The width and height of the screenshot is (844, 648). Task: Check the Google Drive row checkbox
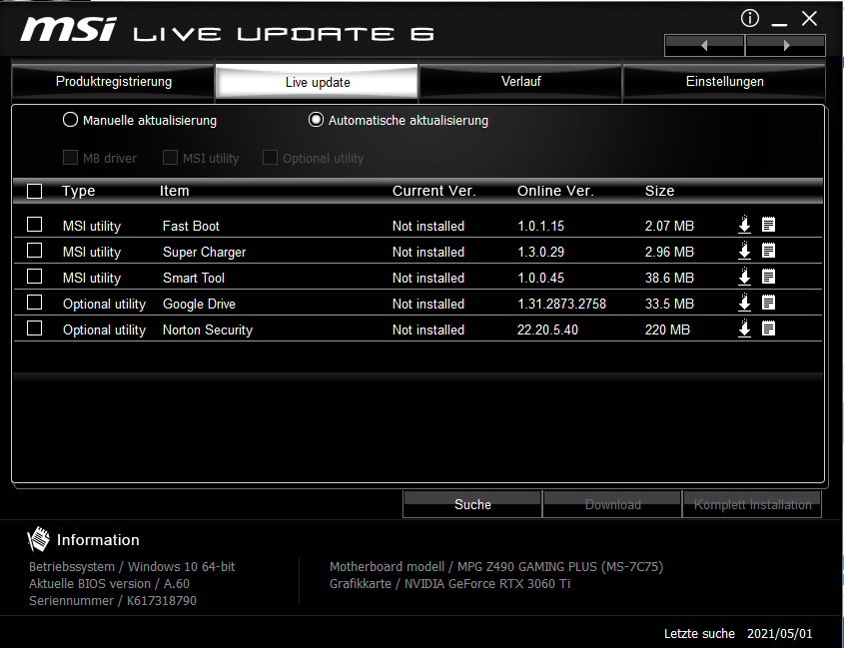pyautogui.click(x=34, y=303)
